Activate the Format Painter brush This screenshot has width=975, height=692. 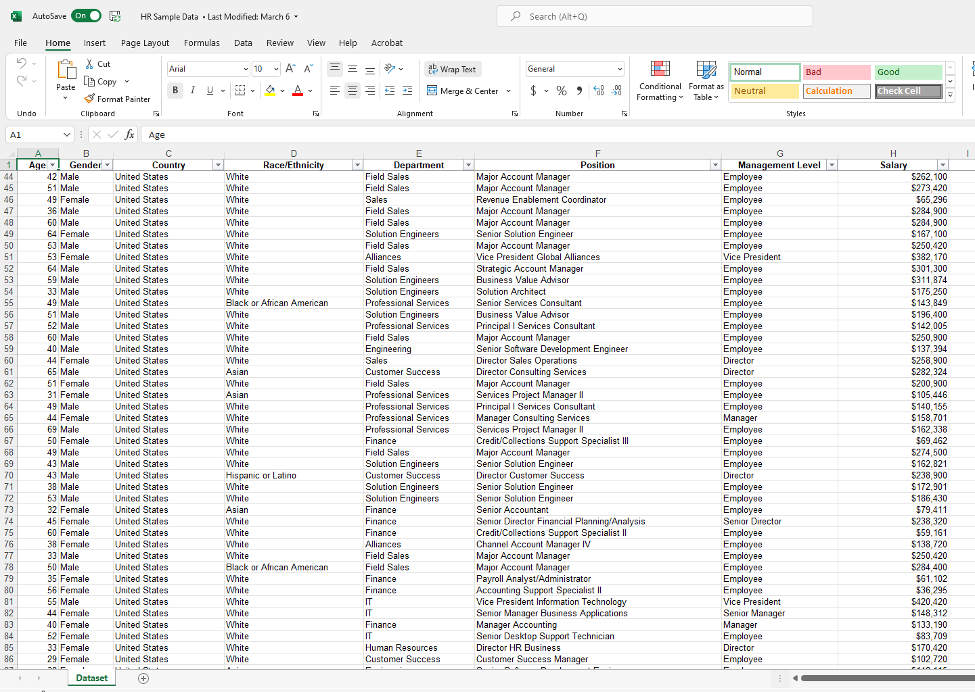(90, 99)
